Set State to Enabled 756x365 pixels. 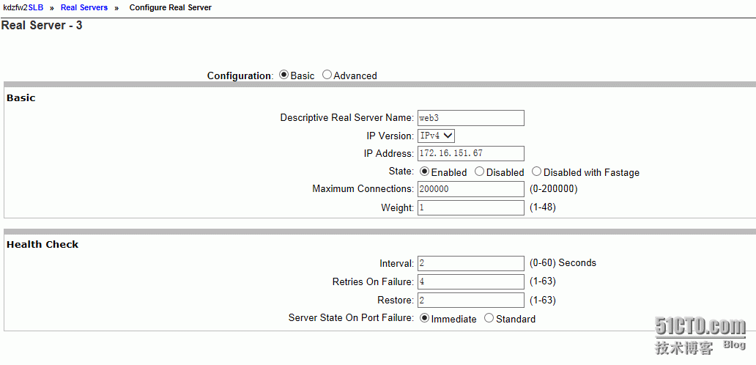point(425,172)
